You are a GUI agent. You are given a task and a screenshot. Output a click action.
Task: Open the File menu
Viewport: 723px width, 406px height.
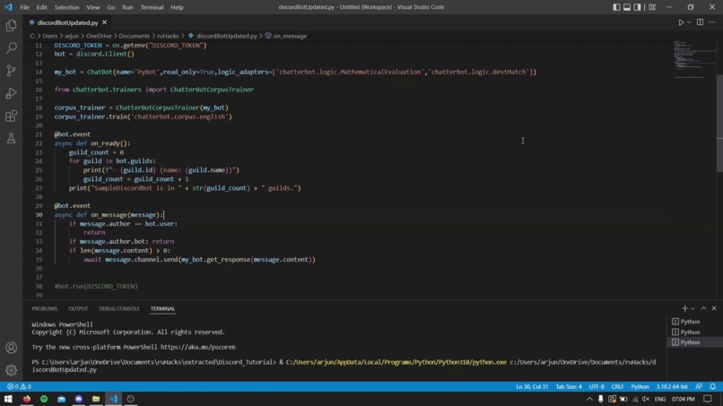[x=24, y=7]
